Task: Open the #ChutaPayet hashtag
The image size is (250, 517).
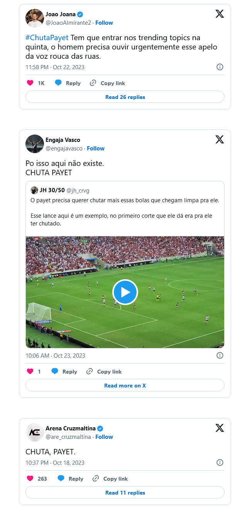Action: (x=47, y=38)
